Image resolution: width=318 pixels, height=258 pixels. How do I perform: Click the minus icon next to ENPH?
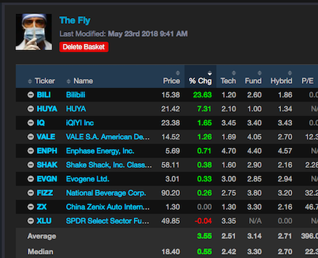click(31, 151)
